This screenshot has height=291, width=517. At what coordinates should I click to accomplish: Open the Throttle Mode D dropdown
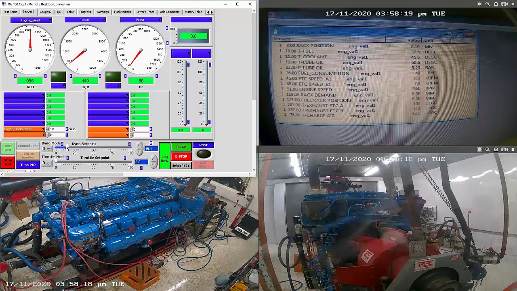pos(47,163)
